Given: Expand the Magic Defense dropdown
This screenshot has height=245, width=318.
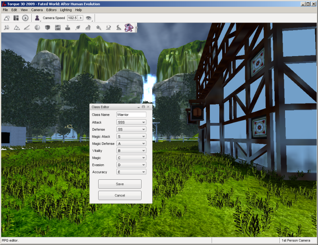Looking at the screenshot, I should [x=131, y=144].
